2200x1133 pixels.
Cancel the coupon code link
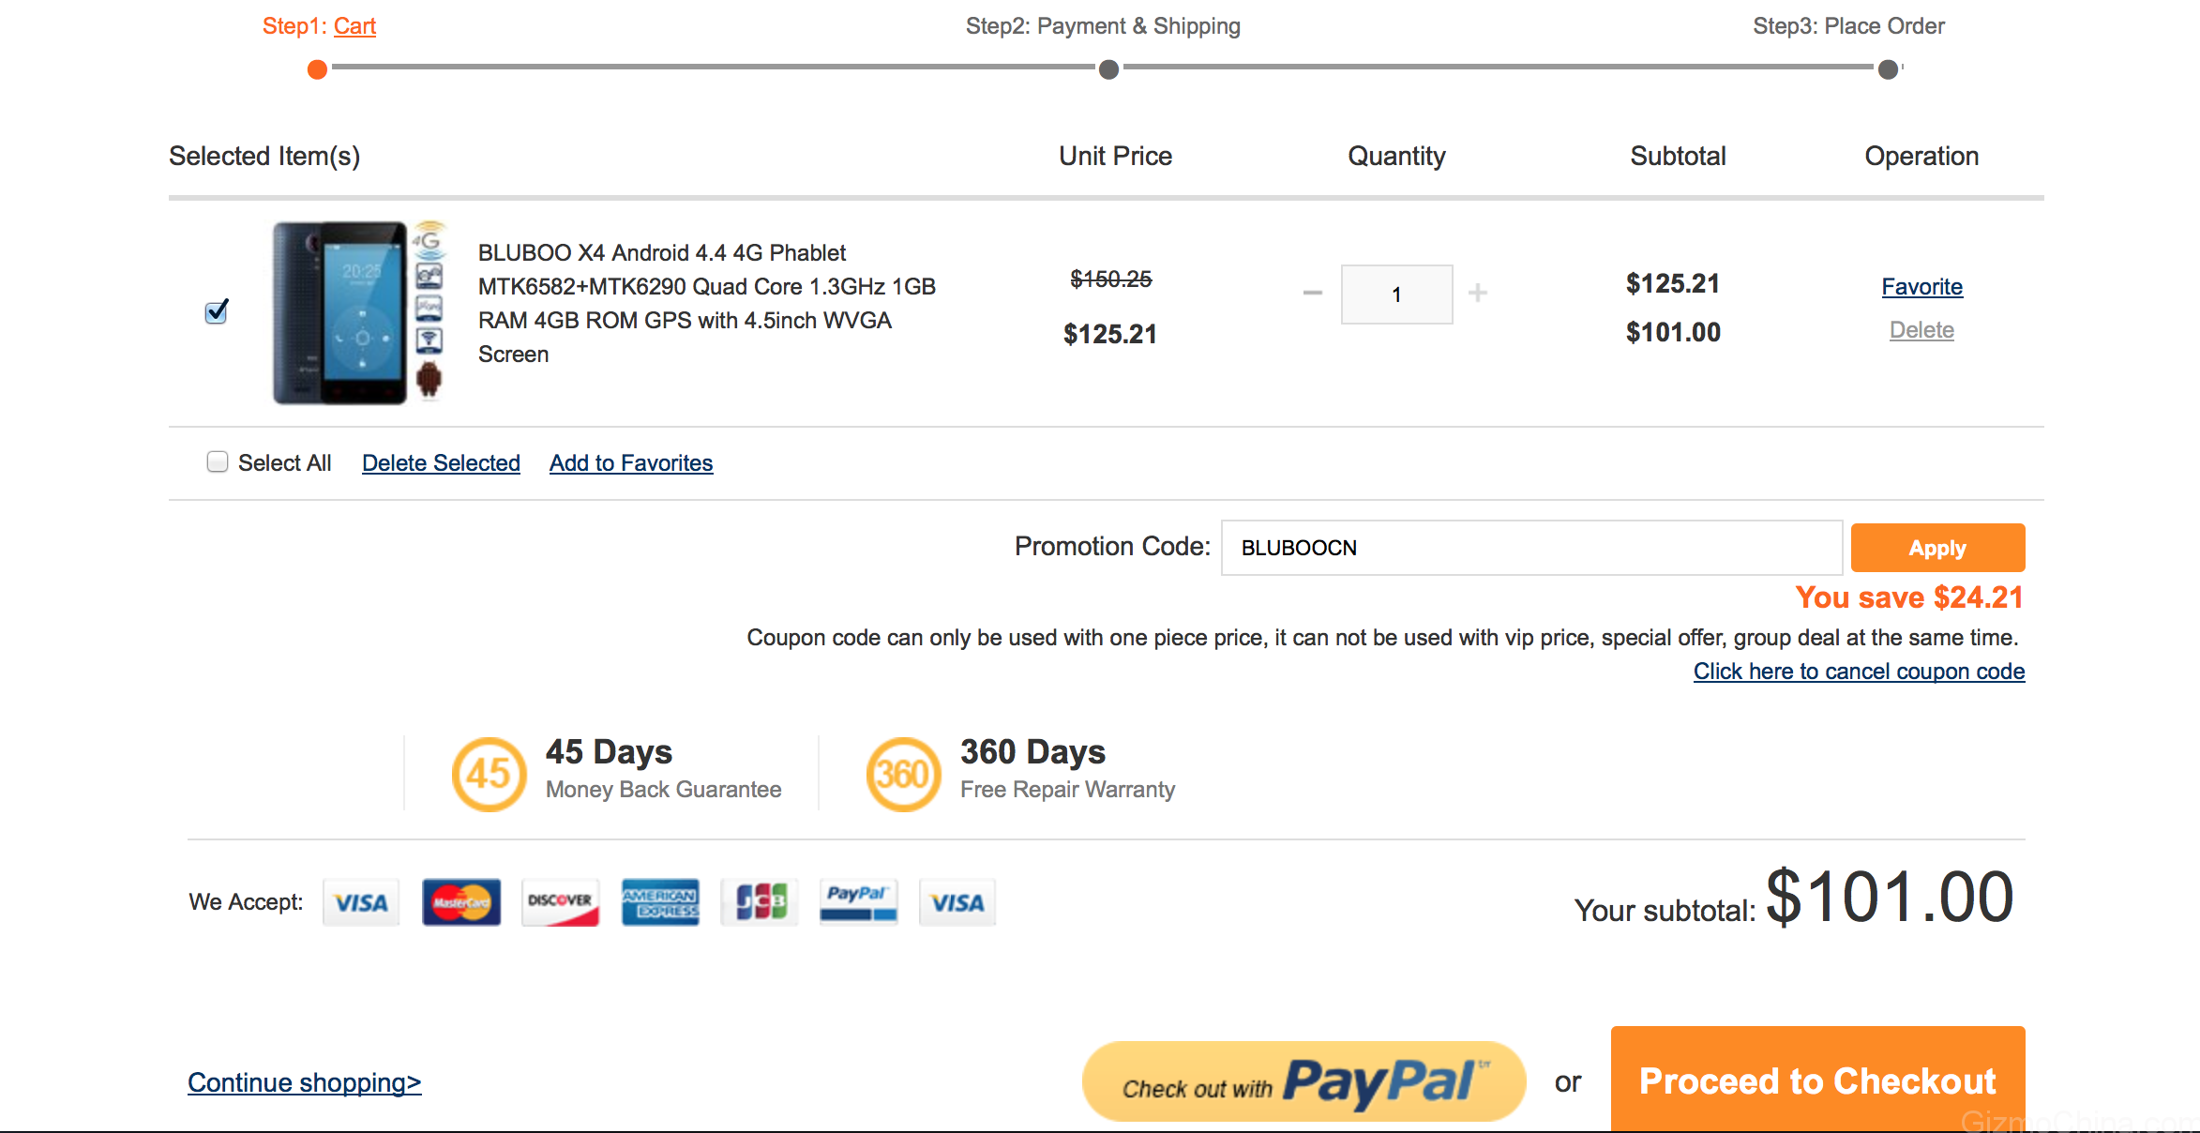pos(1859,672)
